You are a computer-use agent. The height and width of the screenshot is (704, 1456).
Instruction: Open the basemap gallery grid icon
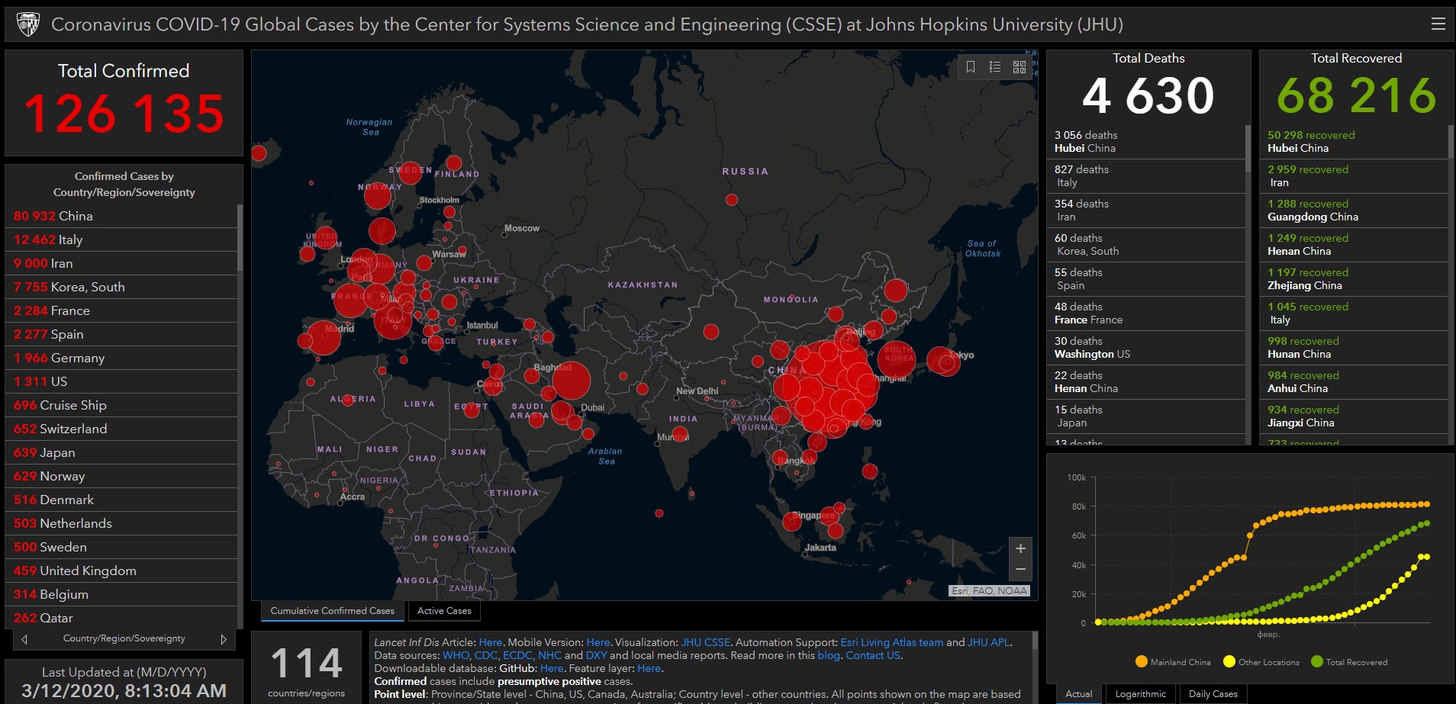coord(1020,67)
